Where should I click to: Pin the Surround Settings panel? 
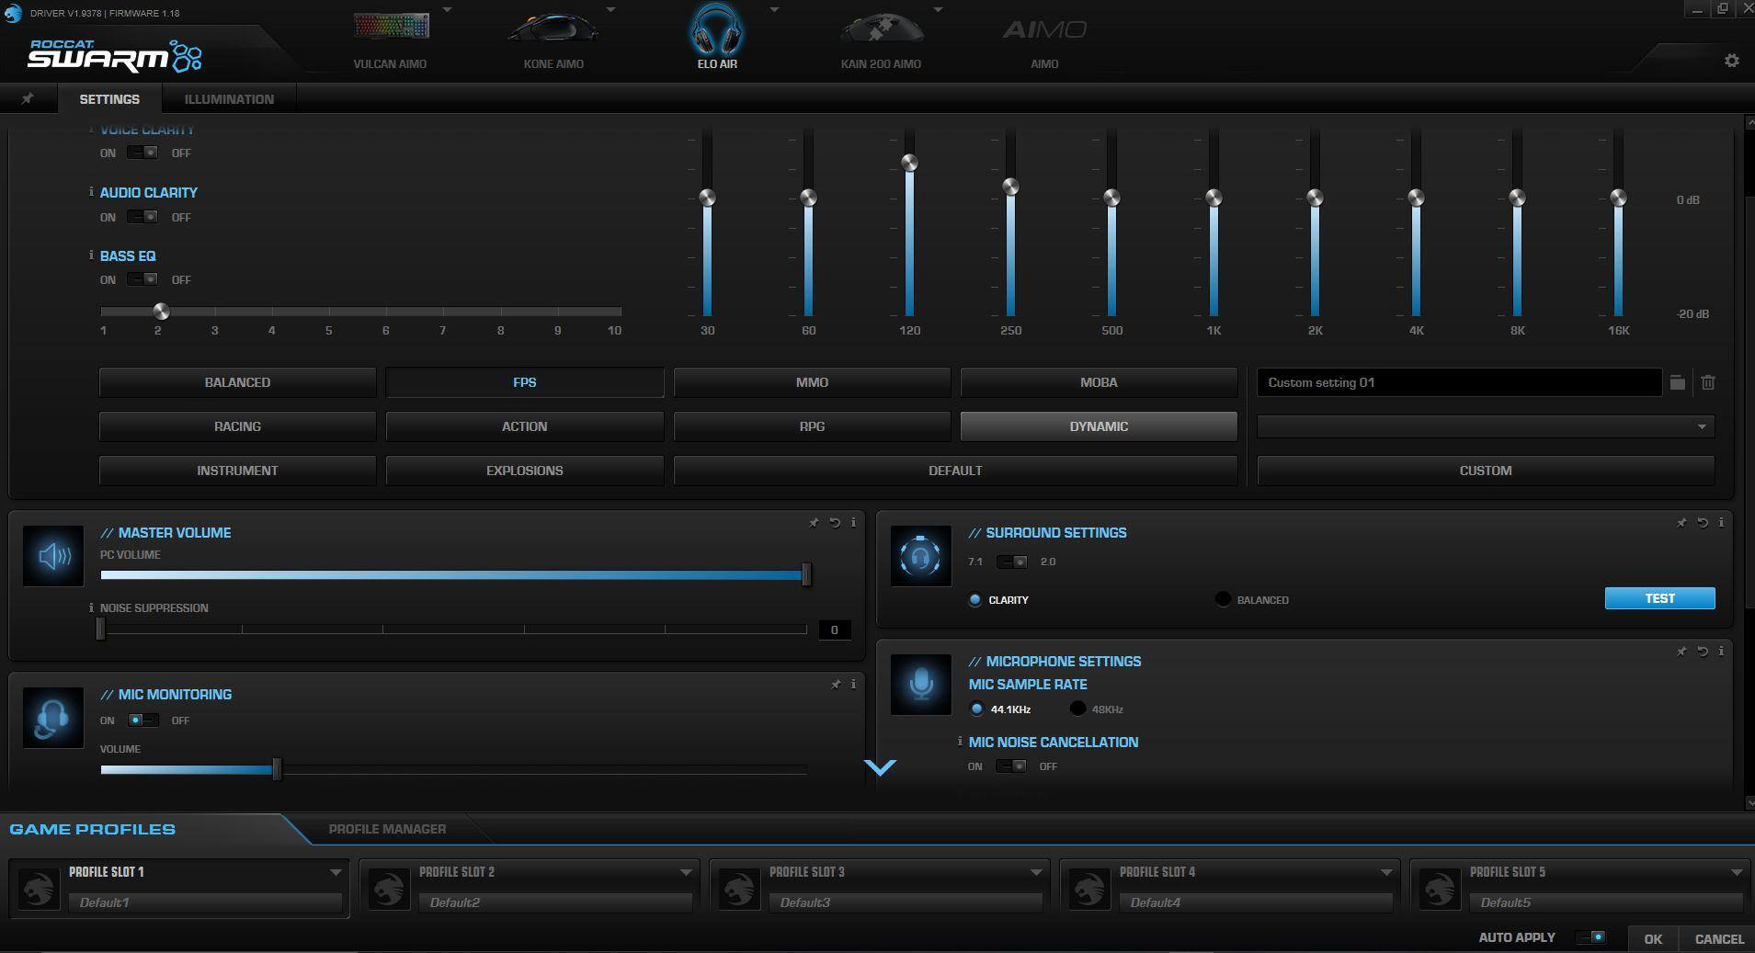(x=1681, y=523)
